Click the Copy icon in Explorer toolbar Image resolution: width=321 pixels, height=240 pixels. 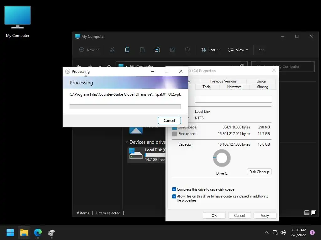tap(127, 50)
